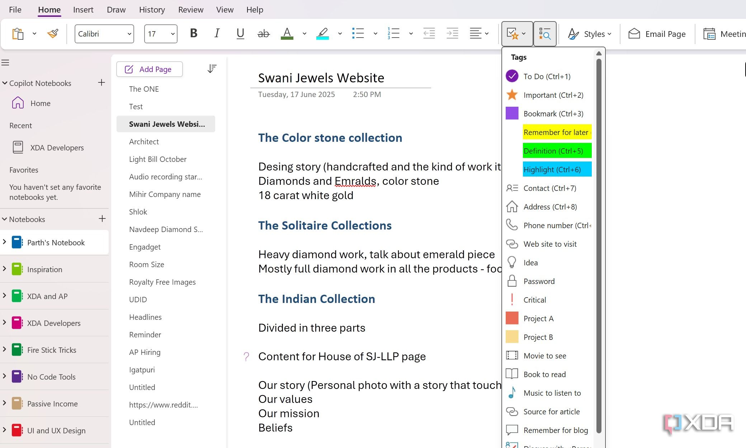
Task: Add a new notebook with plus icon
Action: pos(102,219)
